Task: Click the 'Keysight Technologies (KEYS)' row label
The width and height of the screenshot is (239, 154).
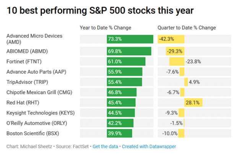Action: pyautogui.click(x=41, y=113)
